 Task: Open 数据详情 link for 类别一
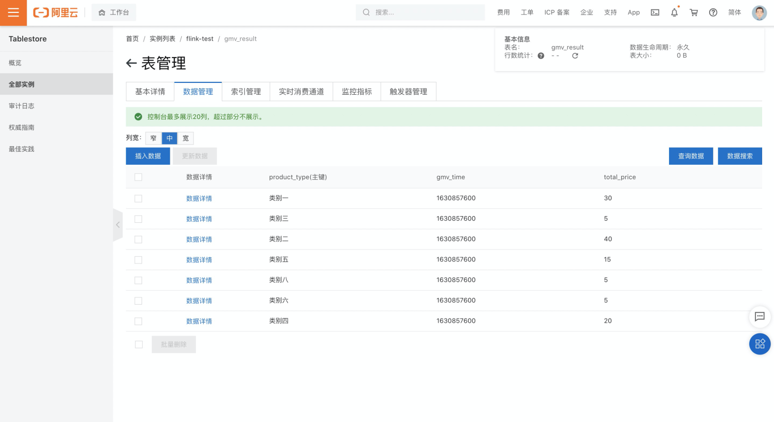point(199,199)
